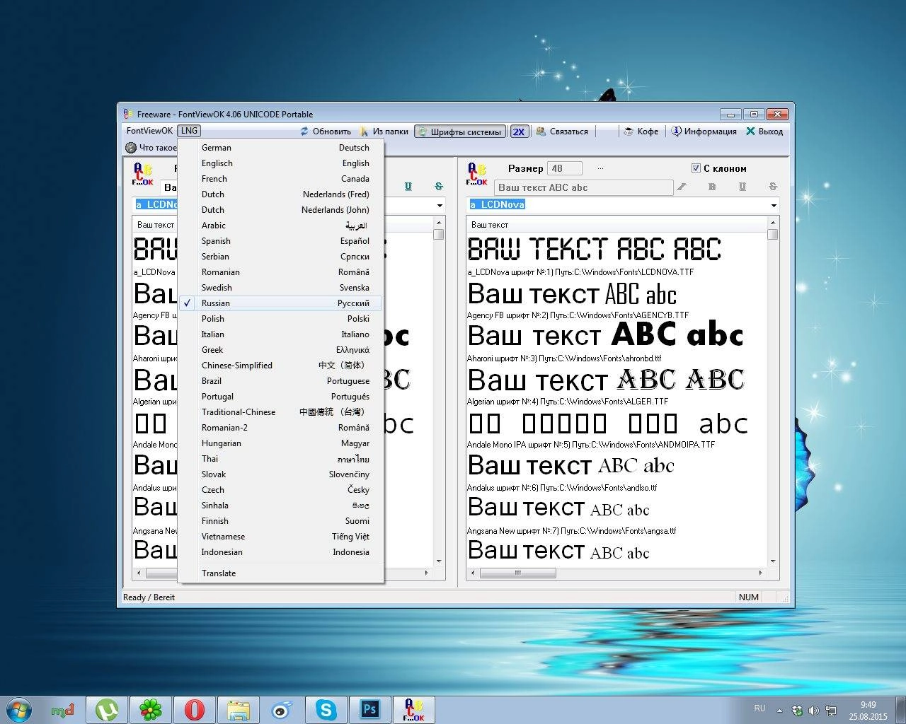
Task: Select Brazil Portuguese language
Action: click(x=280, y=381)
